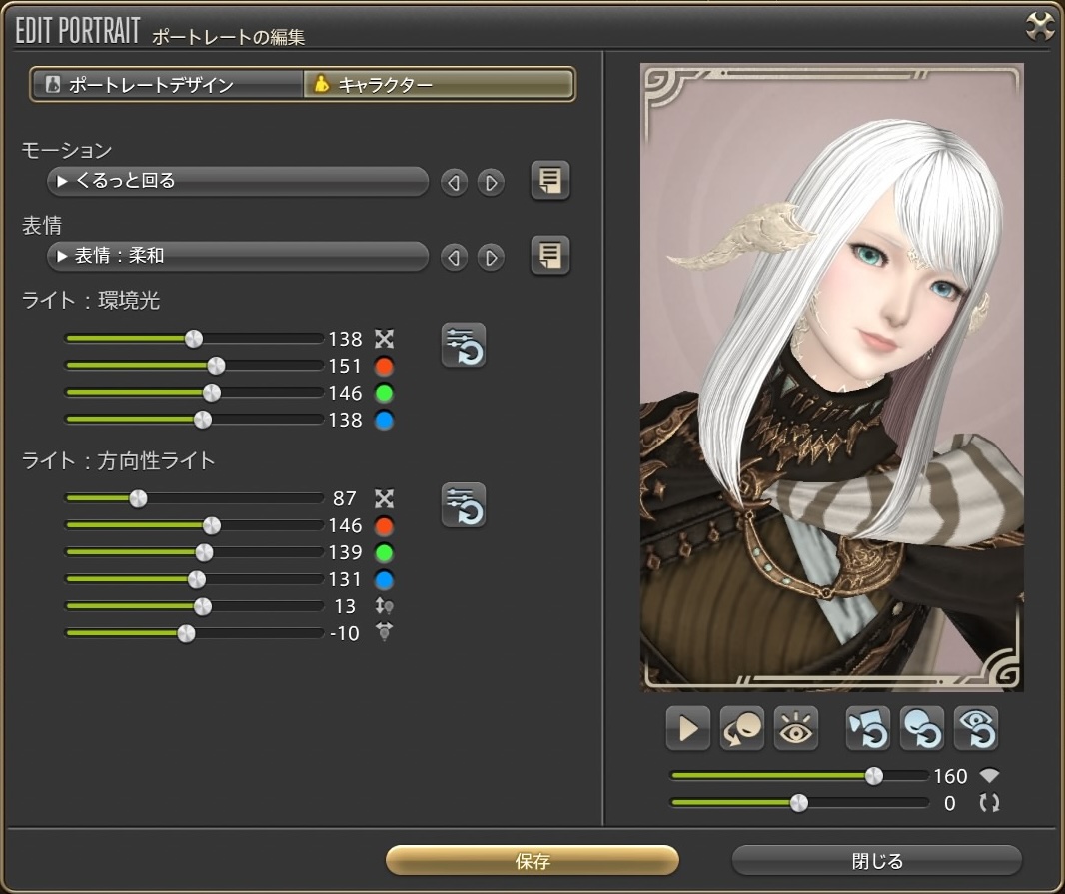
Task: Select the previous expression with left arrow
Action: click(454, 258)
